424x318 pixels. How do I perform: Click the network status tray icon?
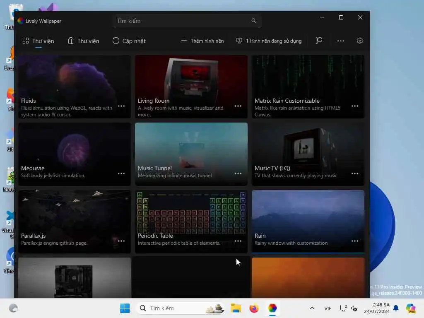[343, 308]
